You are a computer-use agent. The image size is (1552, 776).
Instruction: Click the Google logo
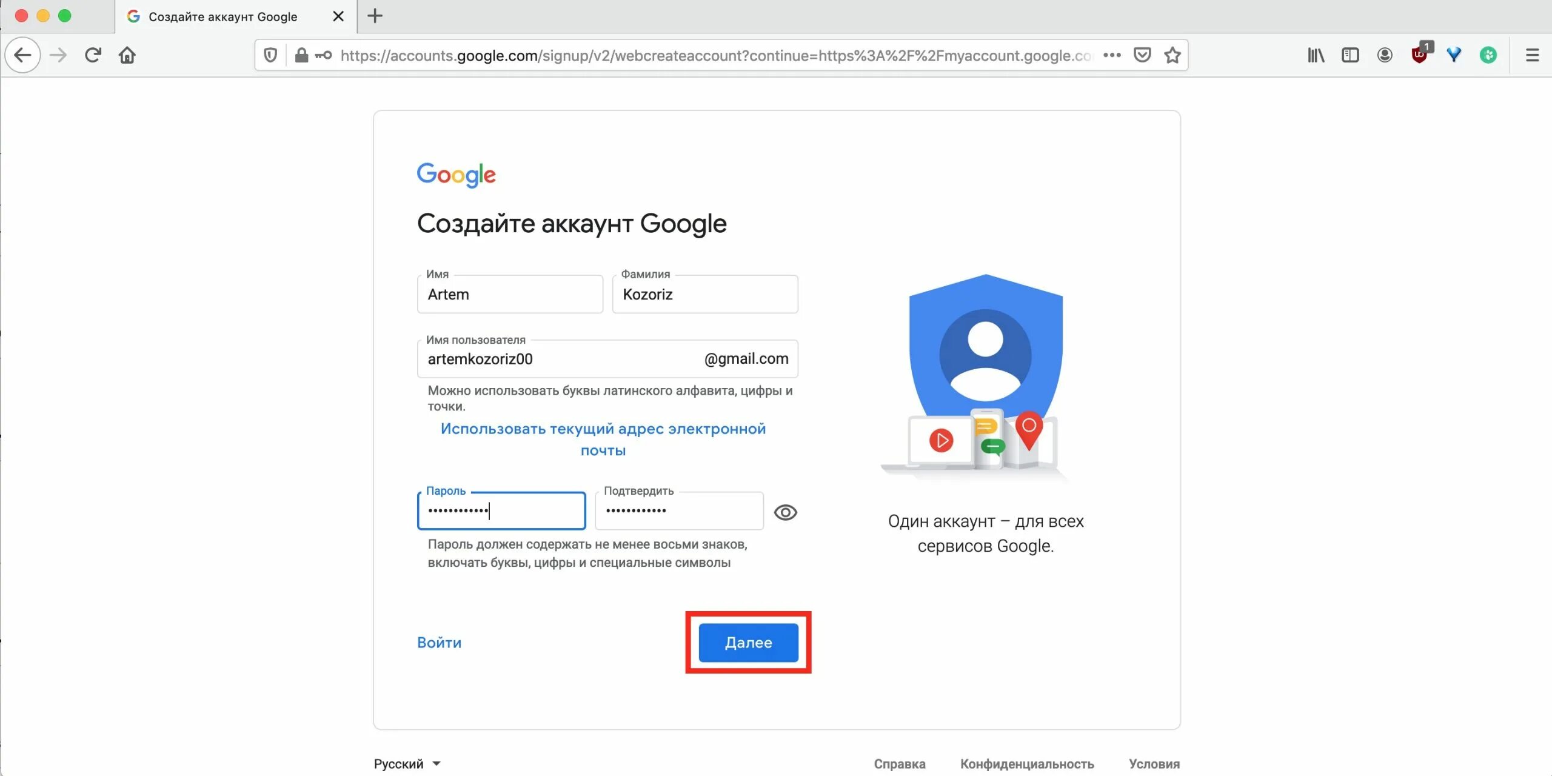[456, 175]
